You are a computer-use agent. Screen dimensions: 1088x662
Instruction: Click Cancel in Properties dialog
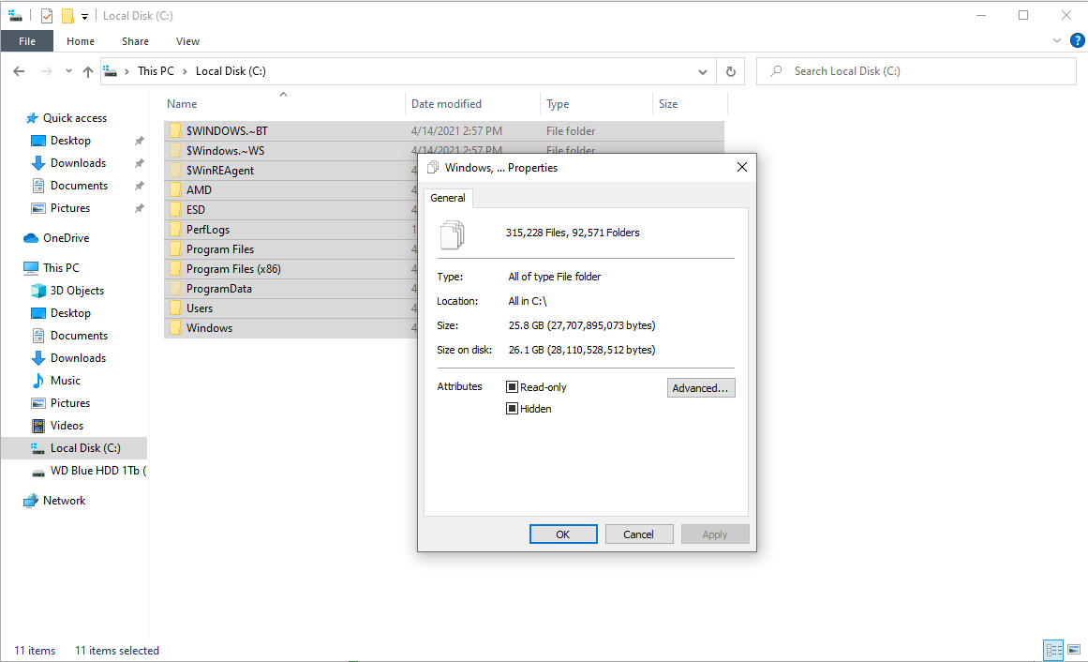tap(638, 534)
